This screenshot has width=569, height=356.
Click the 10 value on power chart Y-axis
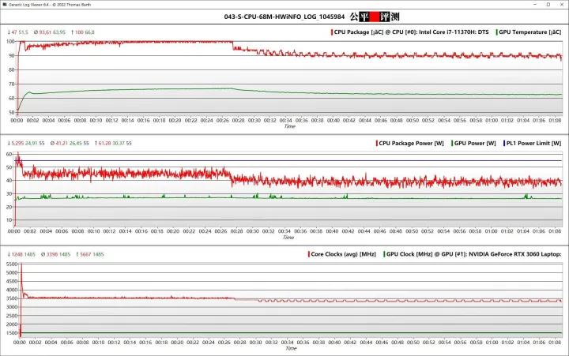click(9, 220)
